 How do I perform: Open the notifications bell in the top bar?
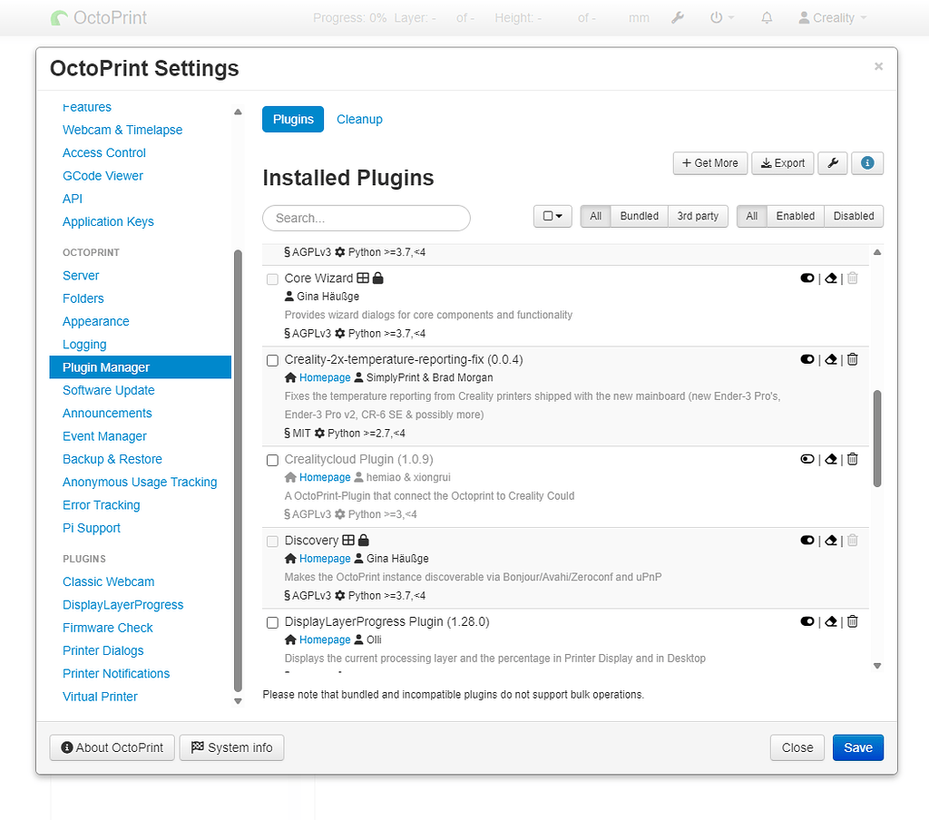point(767,17)
